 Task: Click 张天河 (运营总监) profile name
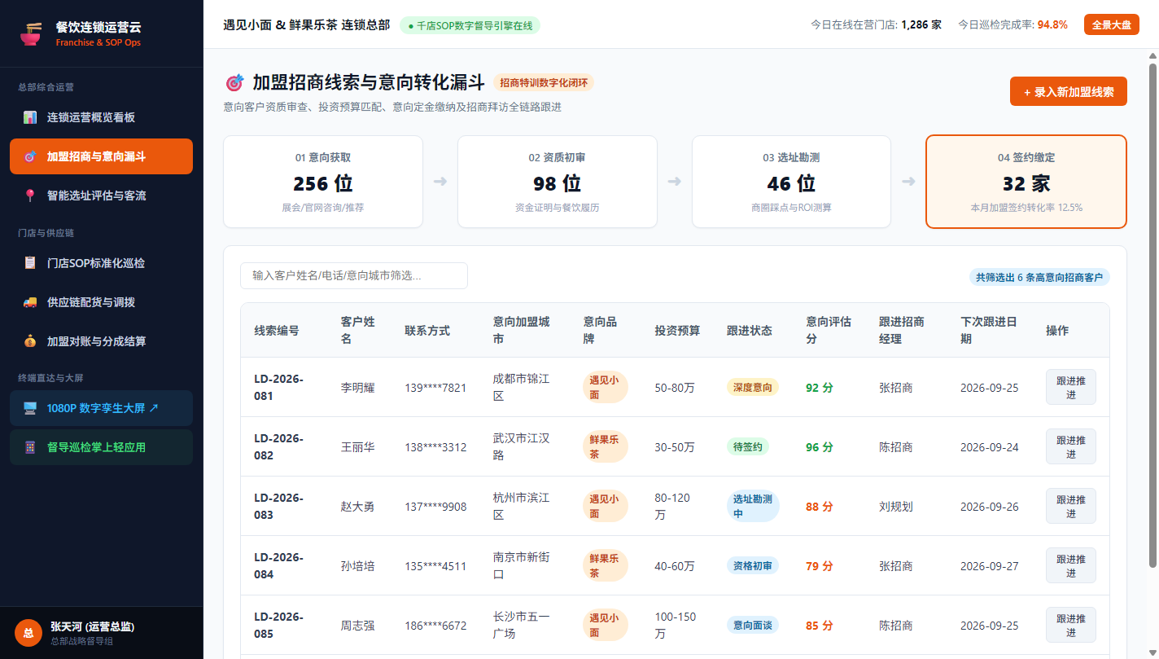click(x=92, y=626)
